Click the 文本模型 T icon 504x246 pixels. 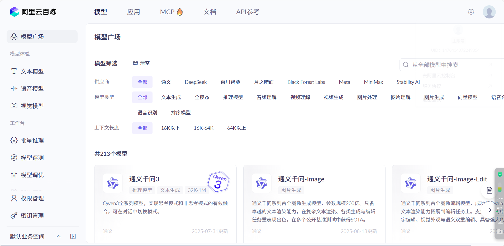14,71
